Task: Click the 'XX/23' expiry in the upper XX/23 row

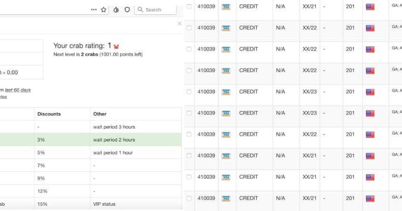Action: pos(310,91)
